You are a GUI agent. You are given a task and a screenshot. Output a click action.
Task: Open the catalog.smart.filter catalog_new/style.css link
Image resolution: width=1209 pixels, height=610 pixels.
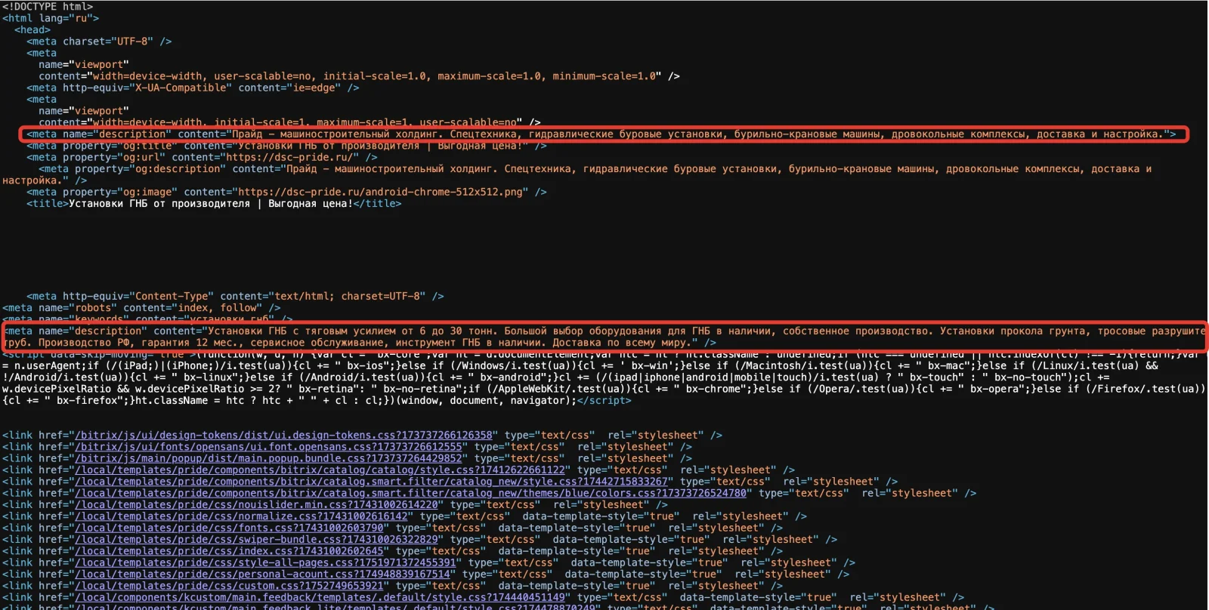click(372, 482)
